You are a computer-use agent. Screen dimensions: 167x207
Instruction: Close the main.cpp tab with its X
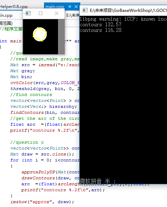click(76, 6)
